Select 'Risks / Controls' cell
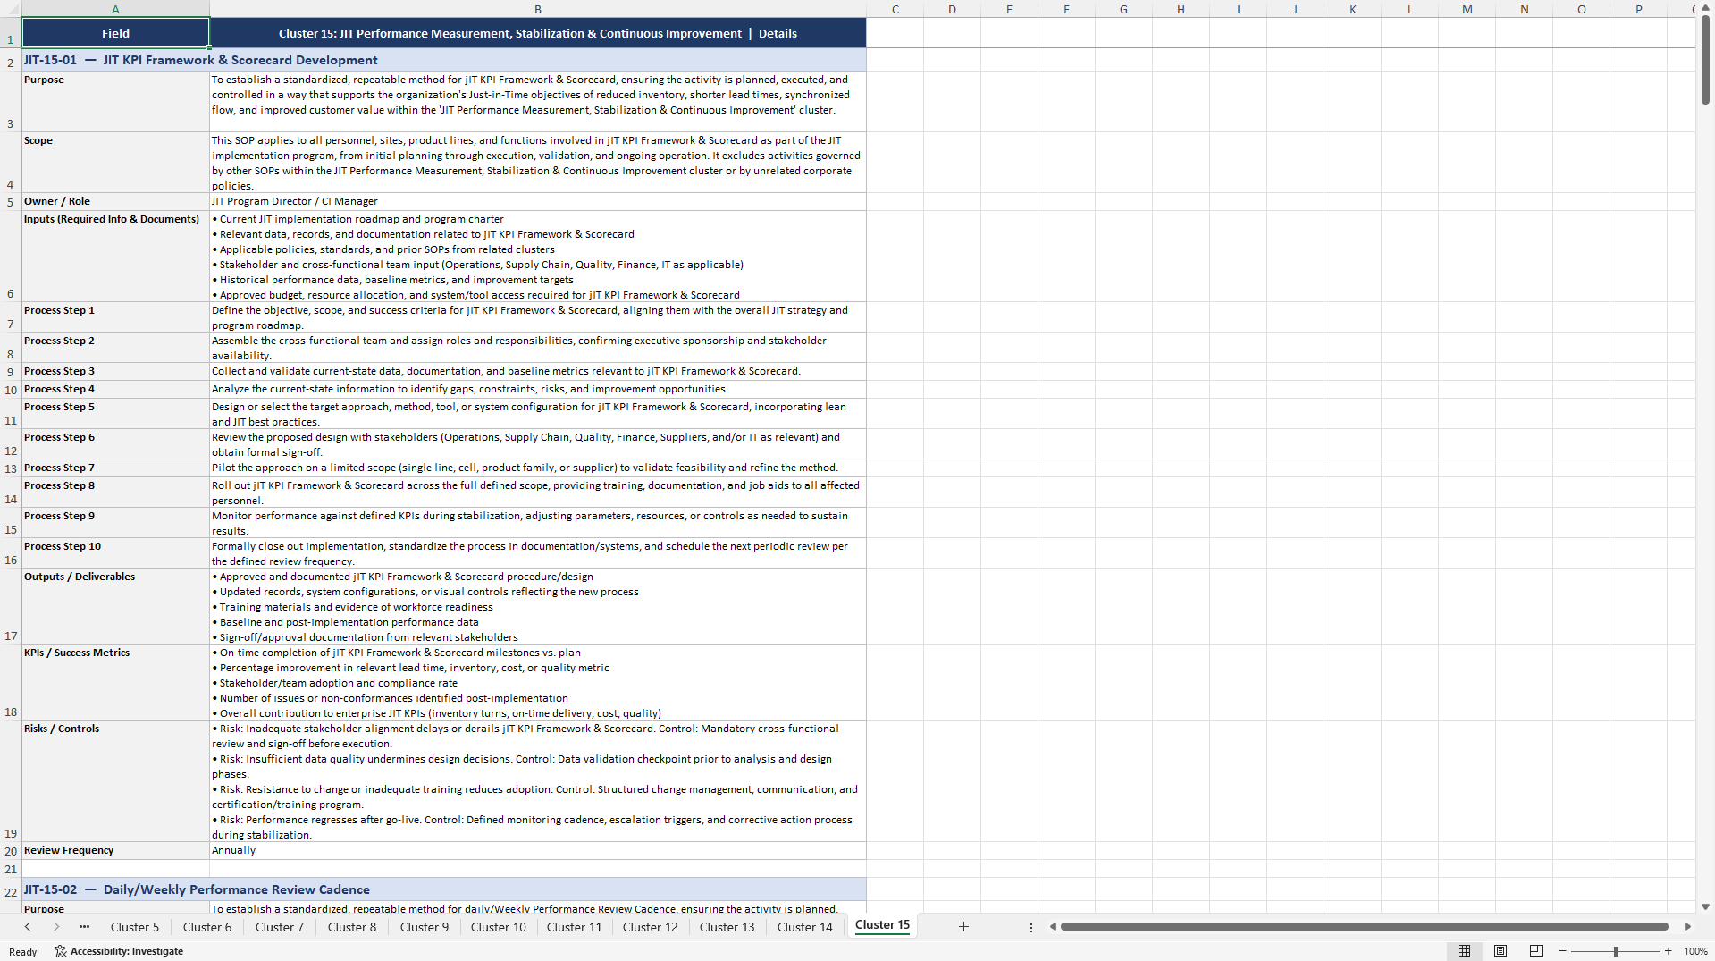The width and height of the screenshot is (1715, 961). [115, 781]
